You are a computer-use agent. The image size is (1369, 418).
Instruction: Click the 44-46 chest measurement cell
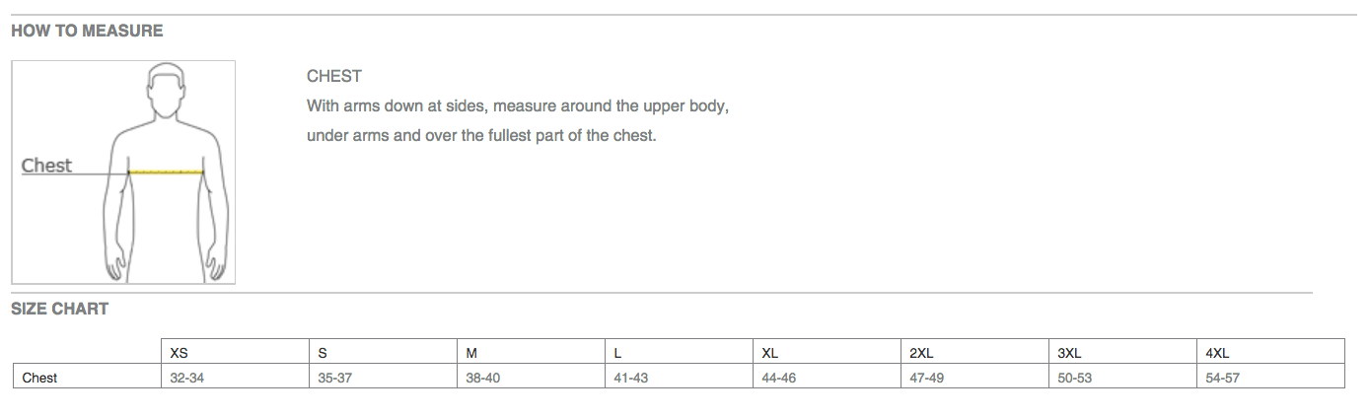[x=827, y=377]
